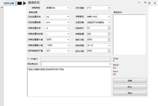
Task: Click the 导出 button
Action: [130, 93]
